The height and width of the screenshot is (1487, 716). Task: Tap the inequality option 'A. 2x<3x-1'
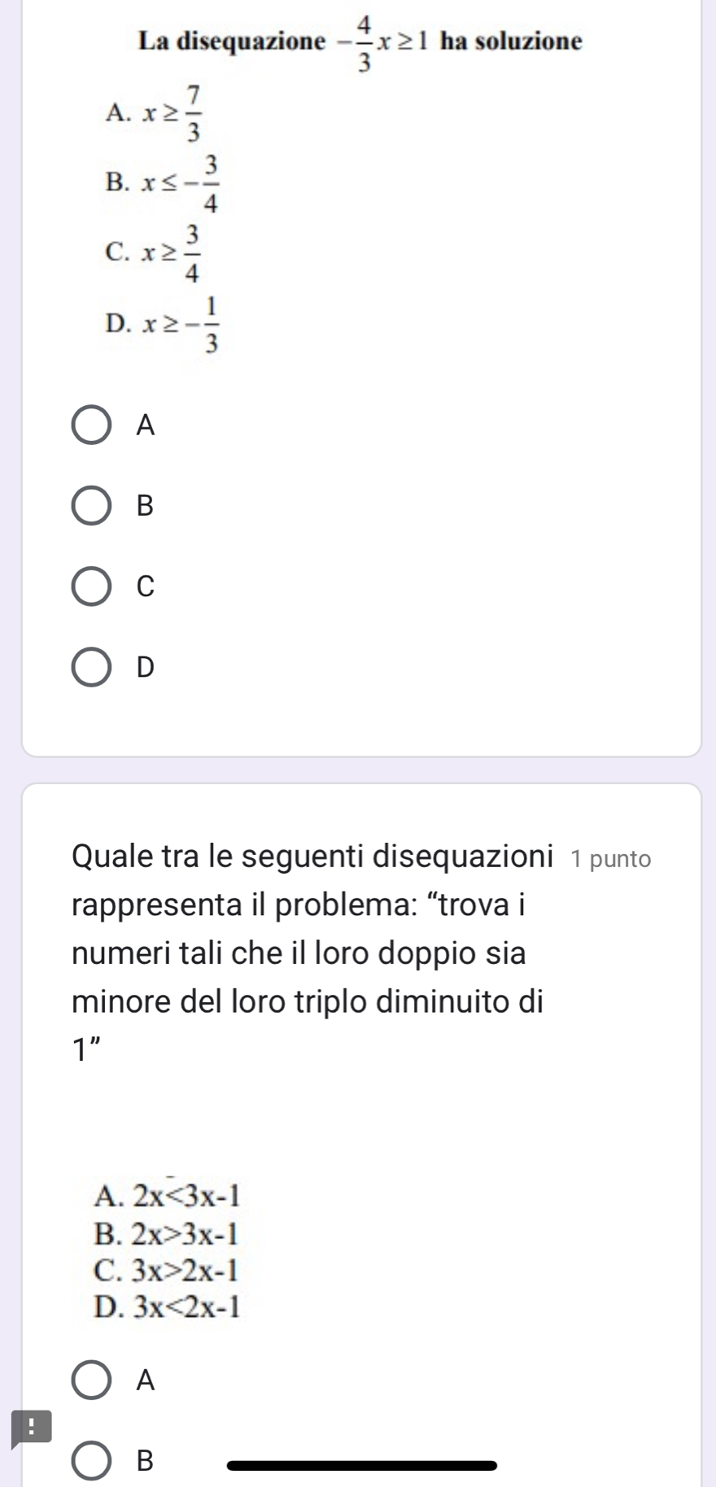point(168,1196)
